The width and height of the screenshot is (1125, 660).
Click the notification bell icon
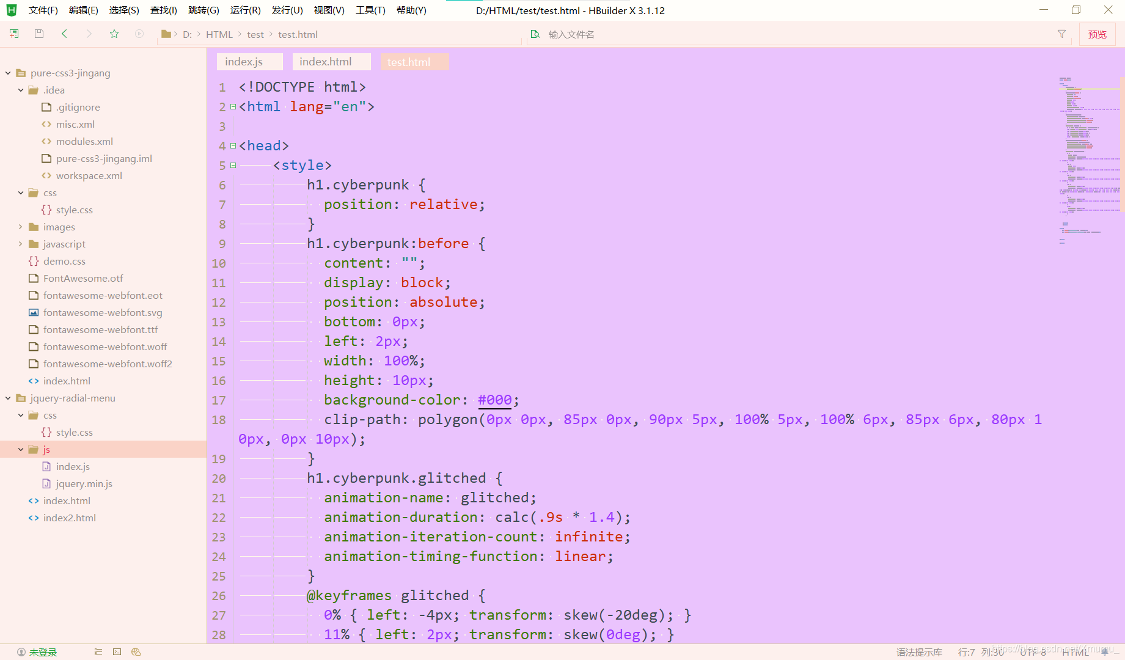pyautogui.click(x=1105, y=652)
